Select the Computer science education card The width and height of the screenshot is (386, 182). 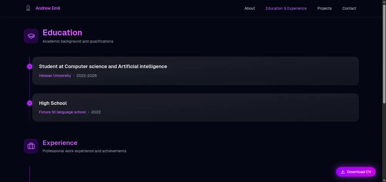[232, 71]
